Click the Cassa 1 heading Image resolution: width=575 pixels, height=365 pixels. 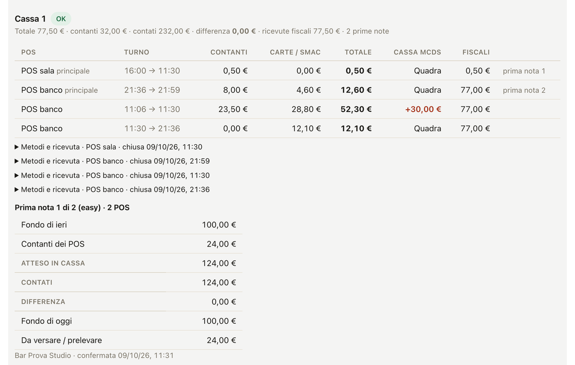[30, 19]
